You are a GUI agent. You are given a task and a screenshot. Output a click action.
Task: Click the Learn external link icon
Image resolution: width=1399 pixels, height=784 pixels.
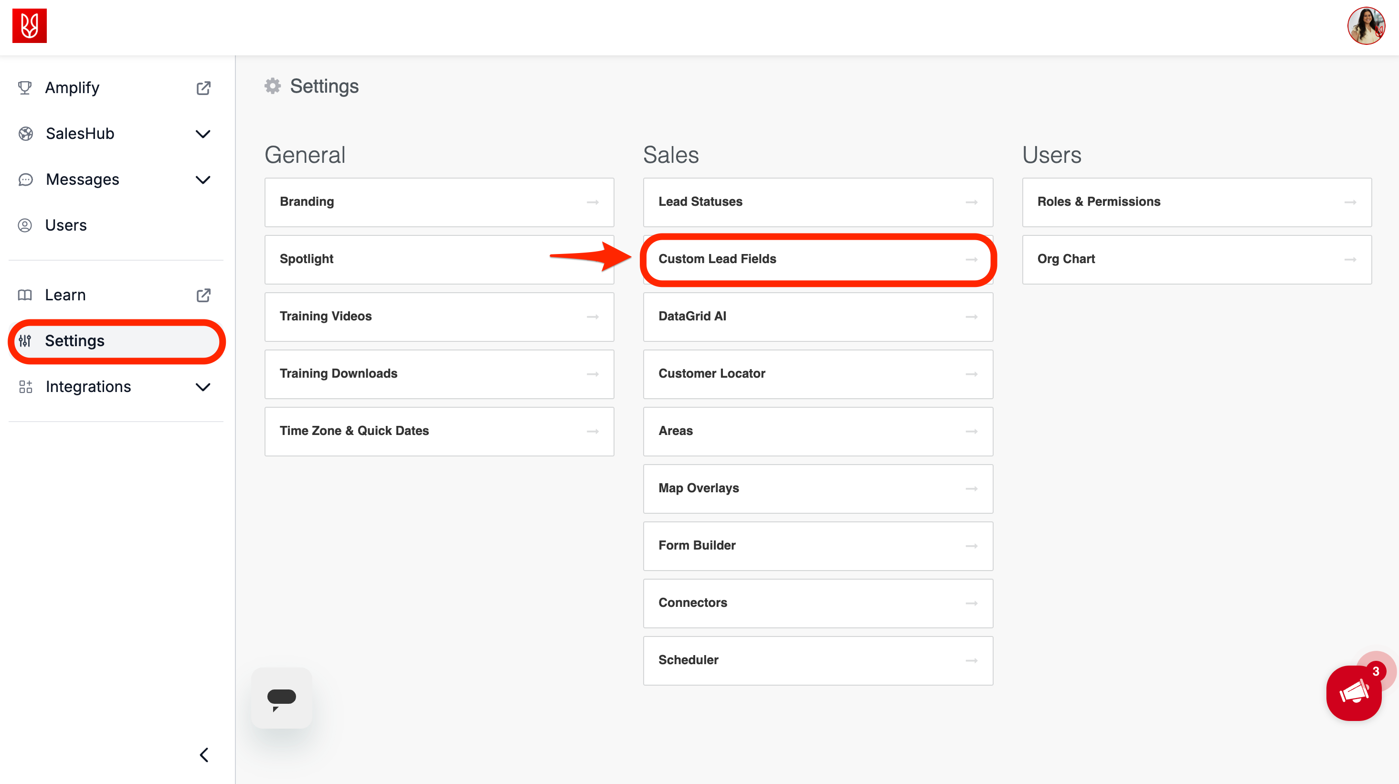[x=203, y=295]
